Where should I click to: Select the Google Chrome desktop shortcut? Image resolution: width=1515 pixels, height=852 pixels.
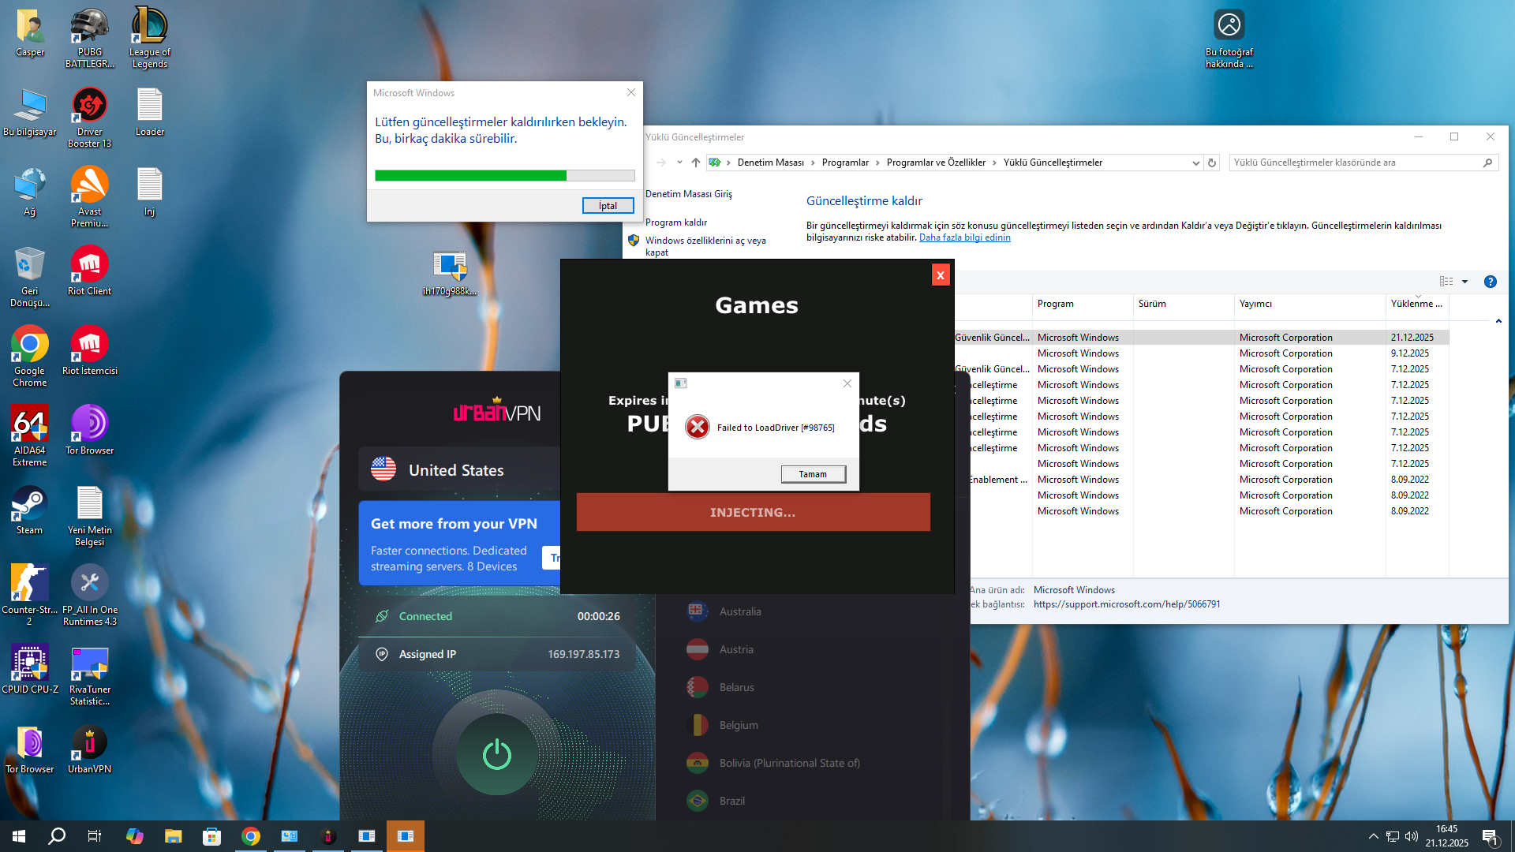pos(30,356)
